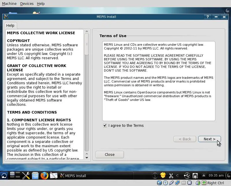The width and height of the screenshot is (231, 186).
Task: Select the Help tab
Action: (10, 25)
